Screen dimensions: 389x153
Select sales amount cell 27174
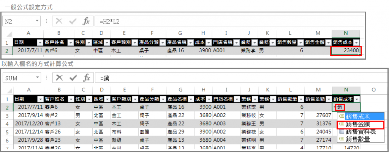coord(318,140)
